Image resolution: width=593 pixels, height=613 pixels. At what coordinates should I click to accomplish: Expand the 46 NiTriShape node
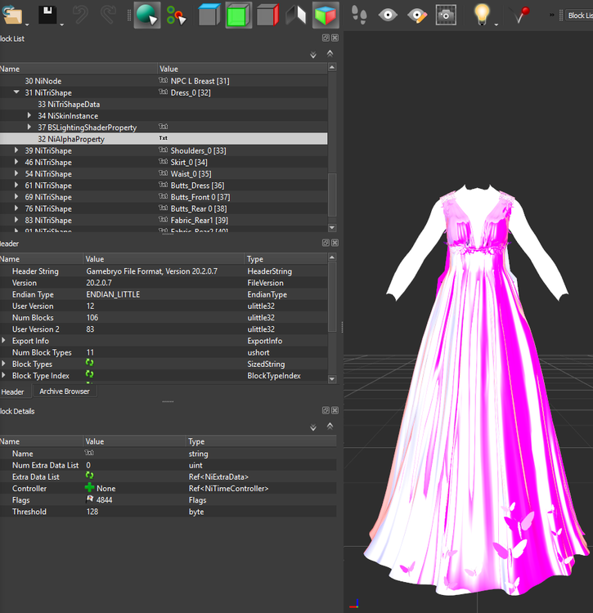tap(16, 162)
